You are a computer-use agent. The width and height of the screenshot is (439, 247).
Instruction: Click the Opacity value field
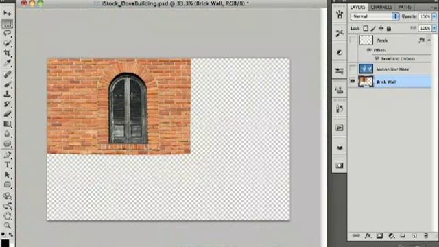[x=425, y=16]
